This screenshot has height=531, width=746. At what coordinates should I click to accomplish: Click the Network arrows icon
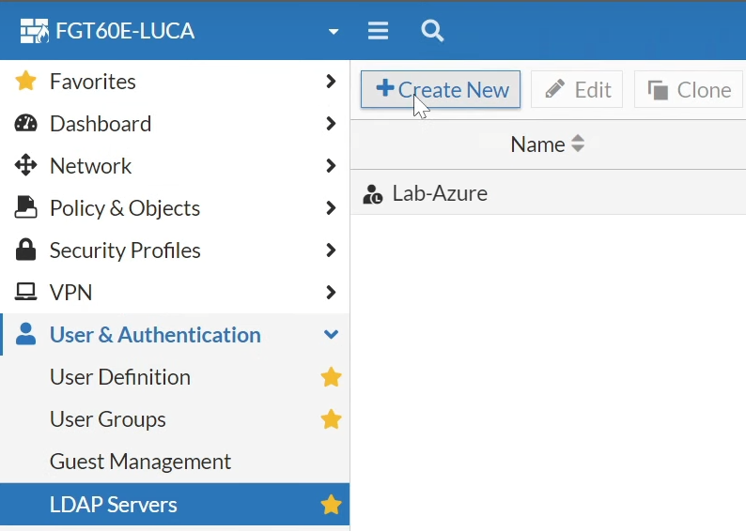[x=25, y=165]
